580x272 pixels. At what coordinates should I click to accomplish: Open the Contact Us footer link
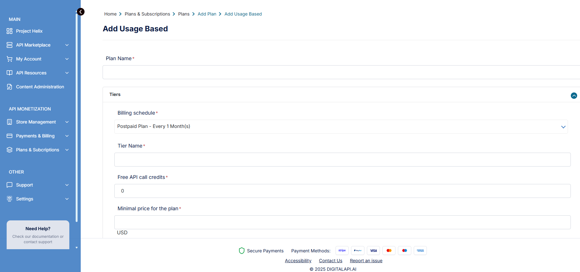pyautogui.click(x=331, y=261)
